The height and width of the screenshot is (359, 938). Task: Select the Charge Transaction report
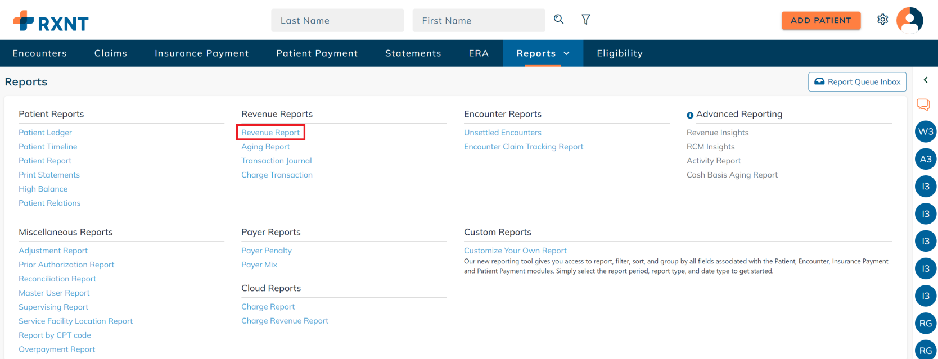point(277,175)
